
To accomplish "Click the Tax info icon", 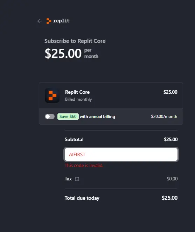I will 77,179.
